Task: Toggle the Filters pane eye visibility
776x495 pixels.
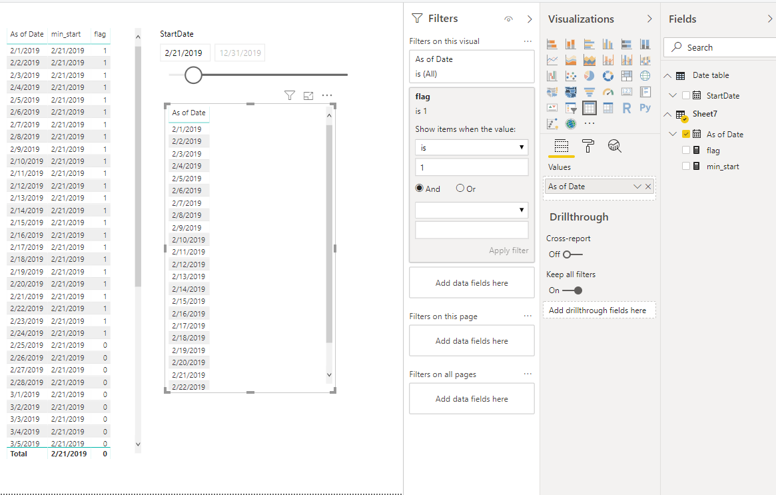Action: tap(508, 19)
